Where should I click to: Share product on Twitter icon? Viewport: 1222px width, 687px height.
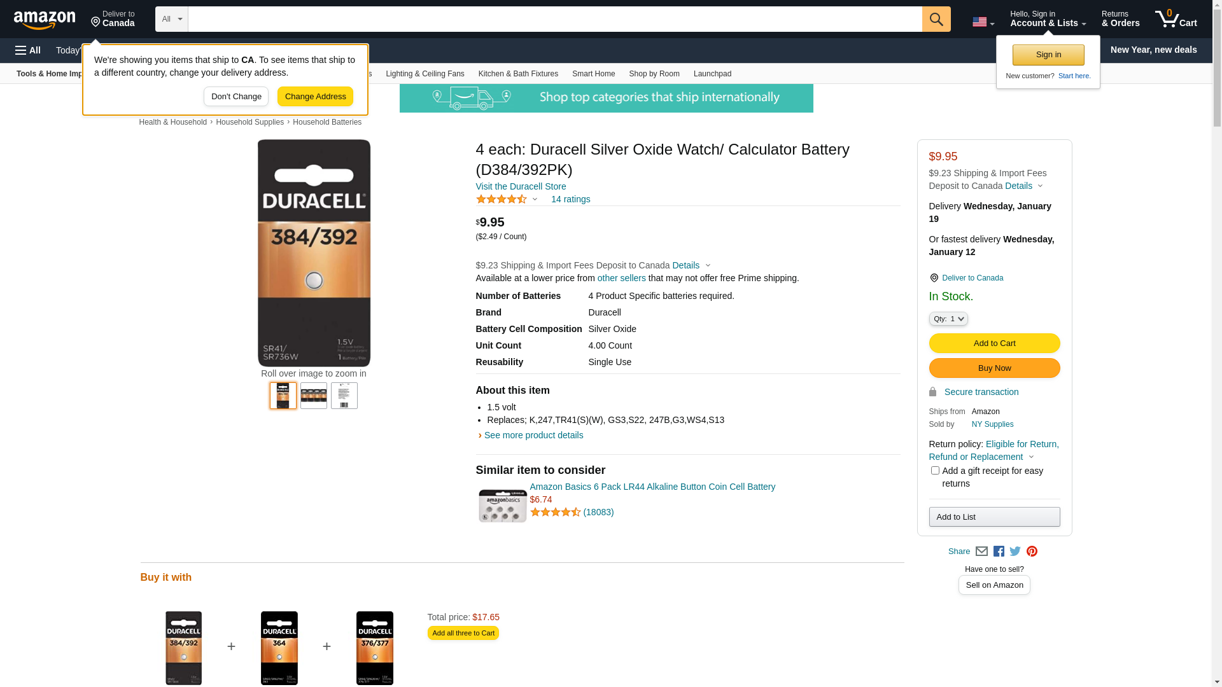click(1015, 552)
